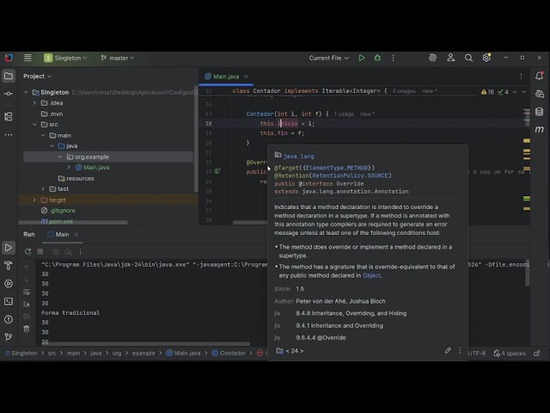This screenshot has height=413, width=550.
Task: Open the AI chat tool window on right sidebar
Action: point(539,94)
